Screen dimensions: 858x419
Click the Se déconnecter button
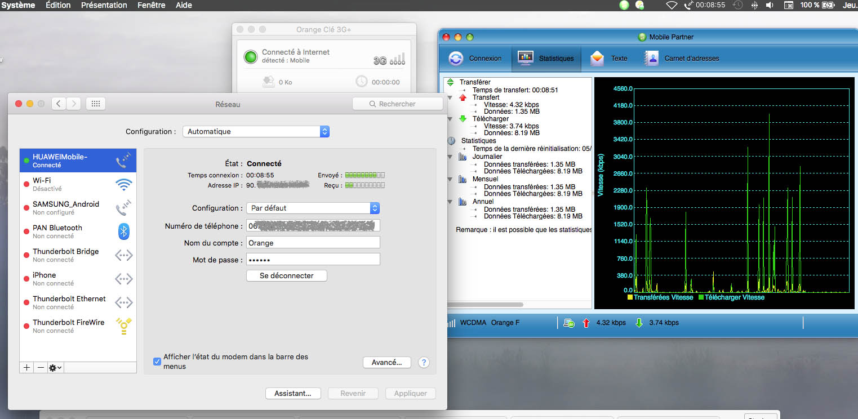tap(287, 276)
